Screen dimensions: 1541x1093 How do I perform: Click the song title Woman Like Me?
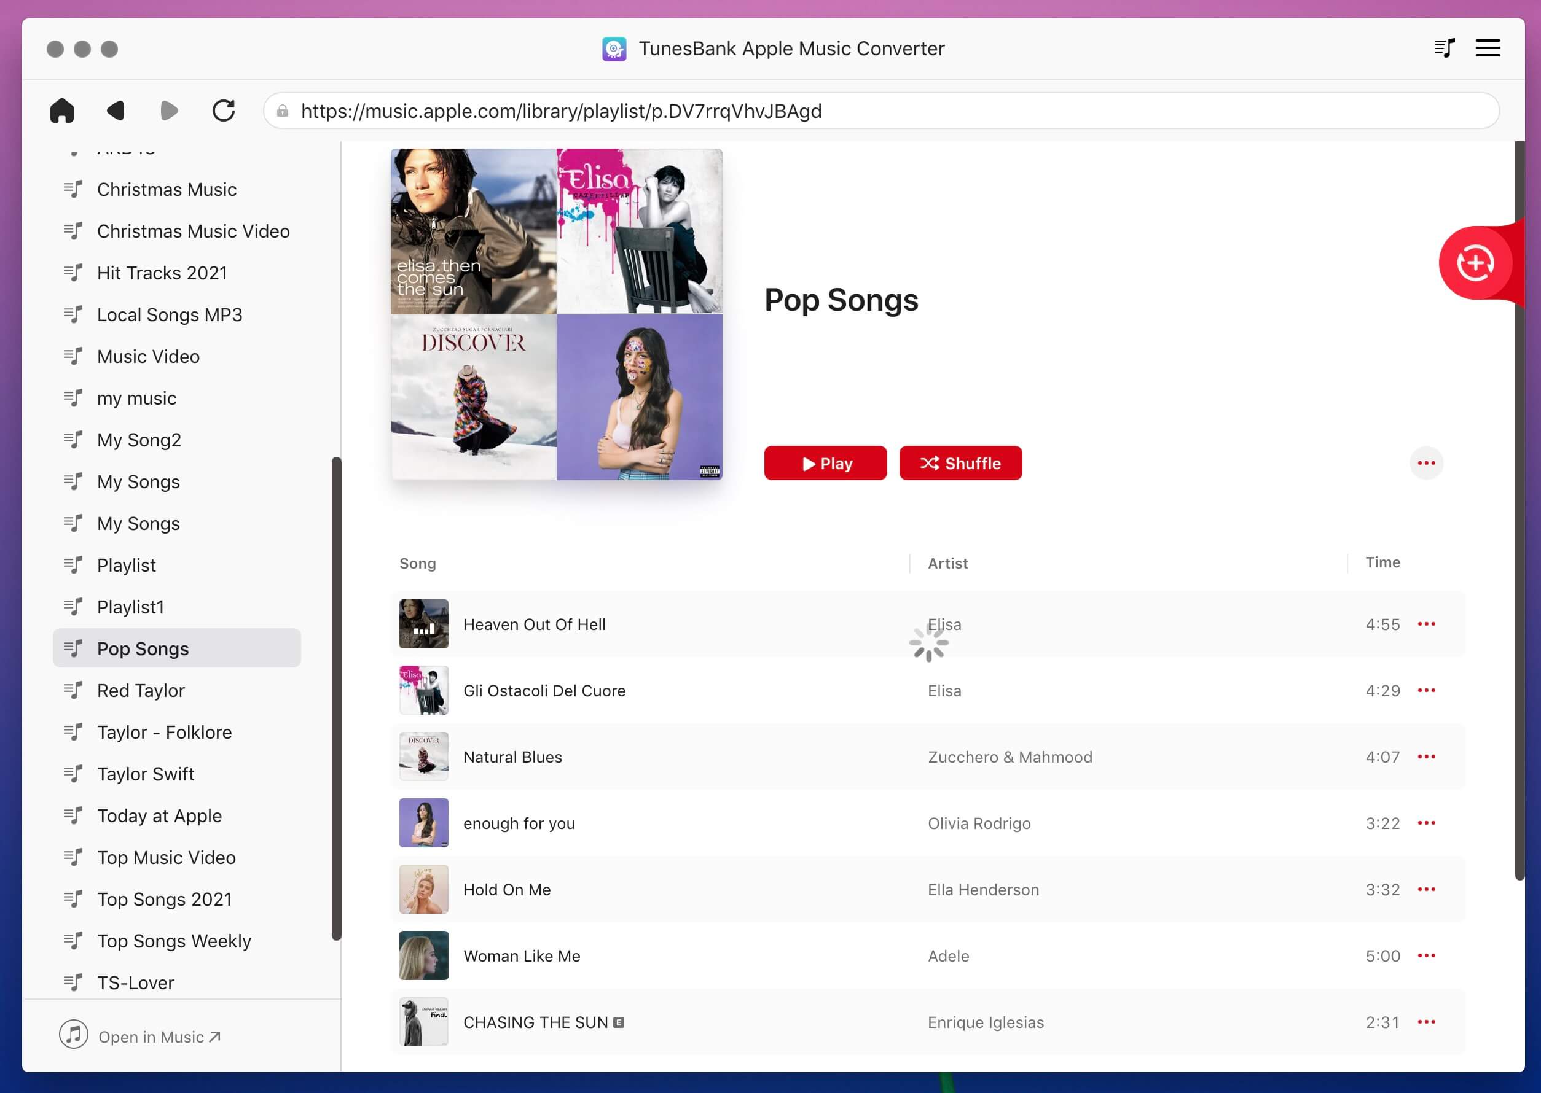coord(522,955)
